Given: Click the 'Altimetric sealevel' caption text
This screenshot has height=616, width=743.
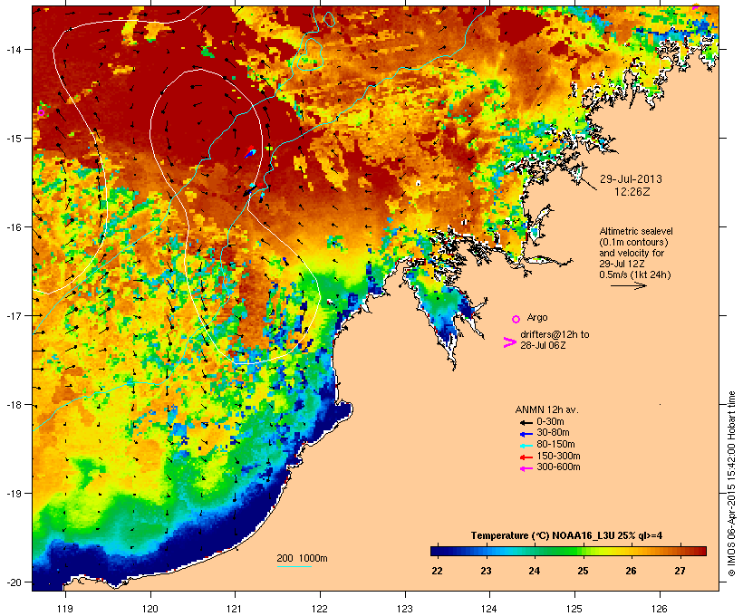Looking at the screenshot, I should pos(636,231).
